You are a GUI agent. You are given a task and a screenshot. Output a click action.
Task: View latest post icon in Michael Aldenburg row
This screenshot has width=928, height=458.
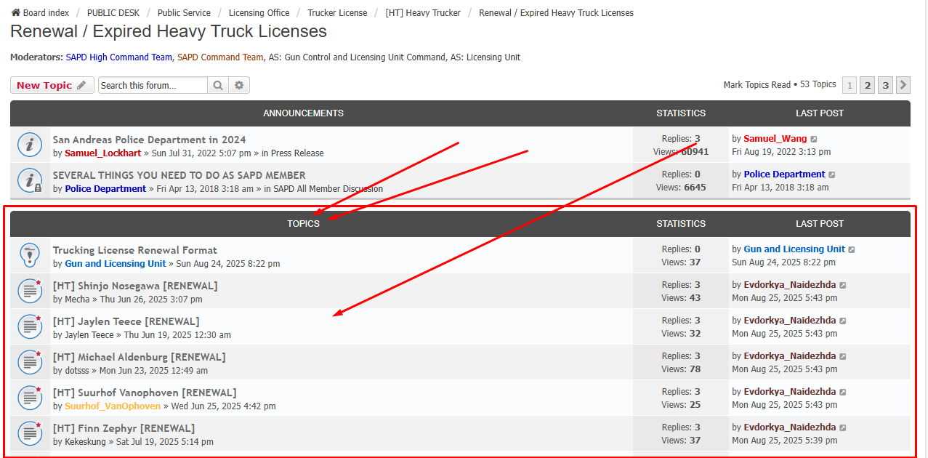pyautogui.click(x=843, y=356)
